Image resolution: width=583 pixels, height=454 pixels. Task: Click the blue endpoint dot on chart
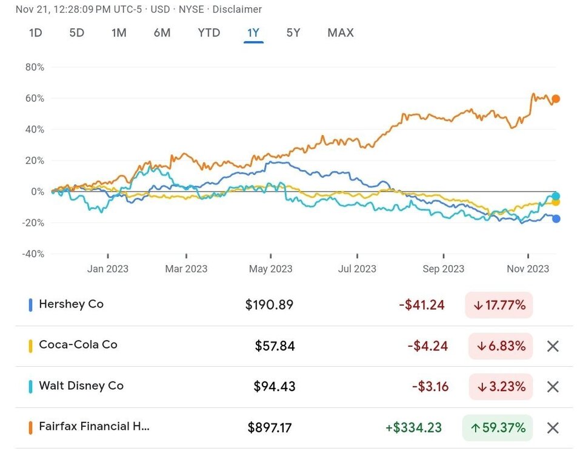(x=556, y=219)
